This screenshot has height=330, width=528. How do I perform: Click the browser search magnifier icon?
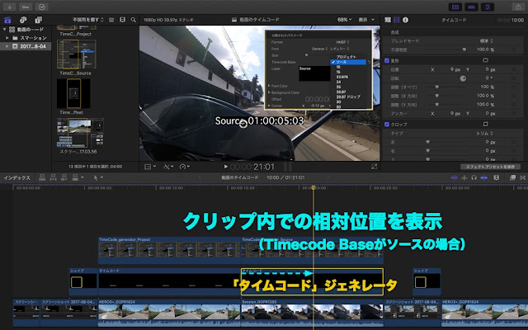click(134, 20)
